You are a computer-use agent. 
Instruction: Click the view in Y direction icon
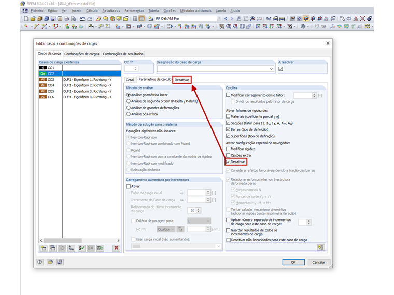[x=264, y=26]
